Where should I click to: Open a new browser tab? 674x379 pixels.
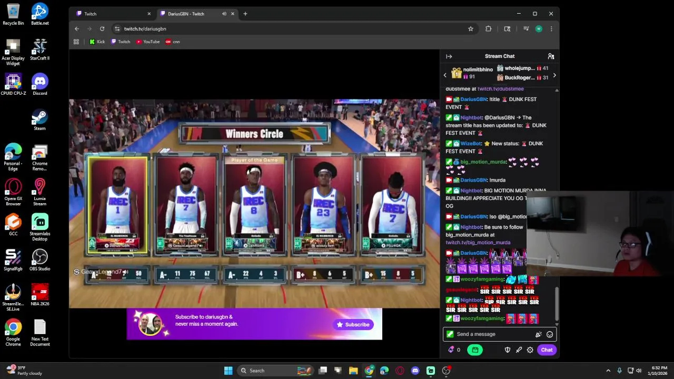pos(245,14)
